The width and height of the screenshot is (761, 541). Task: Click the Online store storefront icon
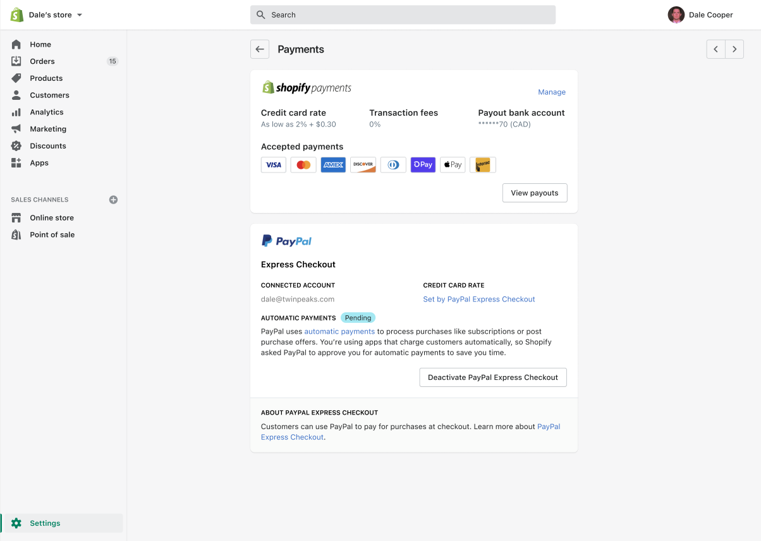[x=16, y=217]
